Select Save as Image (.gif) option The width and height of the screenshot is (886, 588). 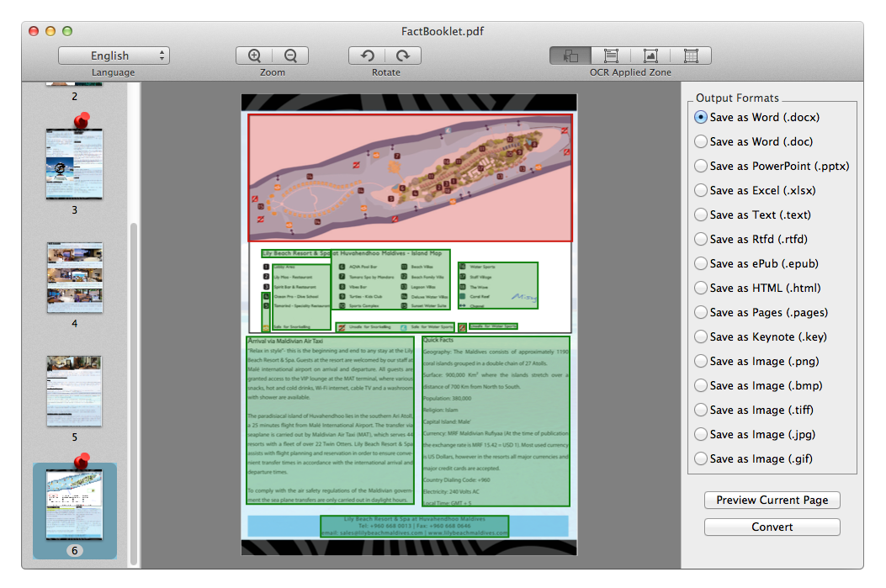pyautogui.click(x=754, y=458)
